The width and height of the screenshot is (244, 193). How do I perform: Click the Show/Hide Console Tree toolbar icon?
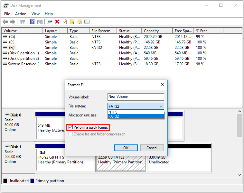pos(23,22)
